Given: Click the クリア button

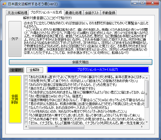Looking at the screenshot, I should click(x=15, y=39).
